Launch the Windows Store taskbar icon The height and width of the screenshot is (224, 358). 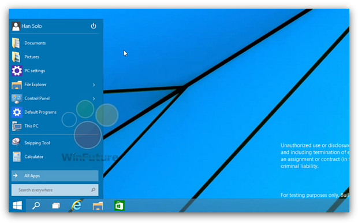click(x=119, y=205)
